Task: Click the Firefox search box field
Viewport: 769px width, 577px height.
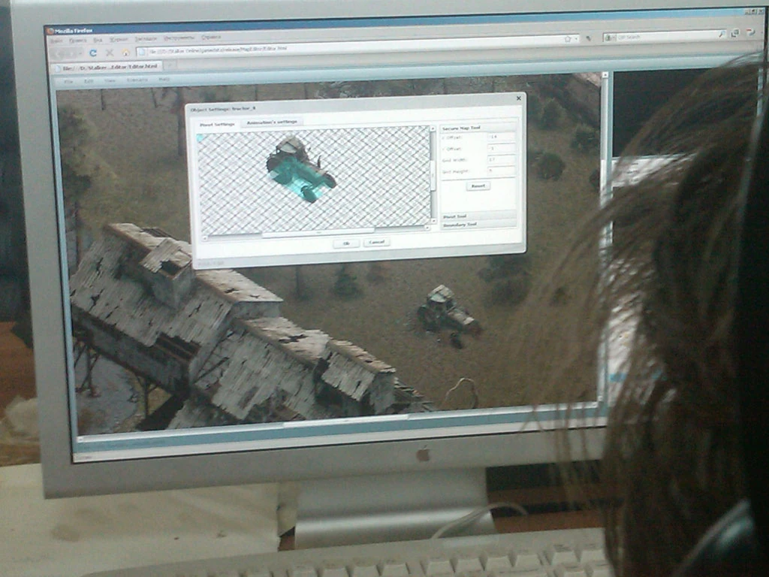Action: (x=665, y=36)
